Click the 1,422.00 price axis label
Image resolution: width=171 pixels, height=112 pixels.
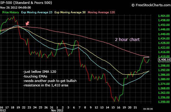164,47
